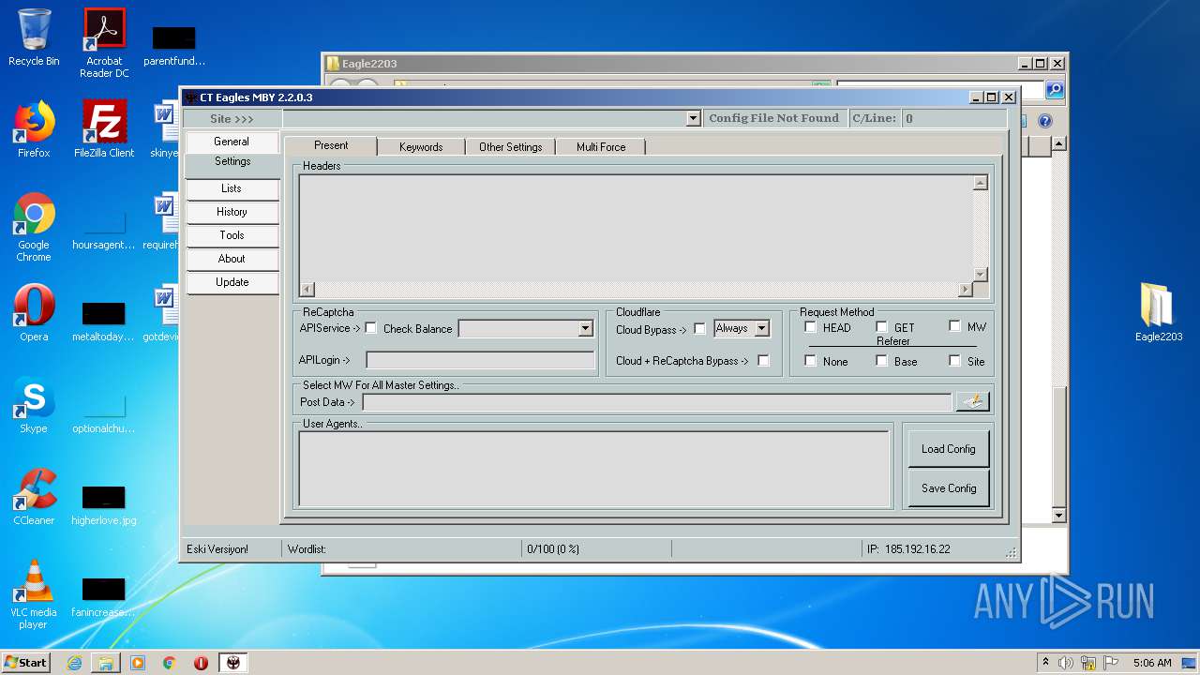Click the Post Data edit icon button
Viewport: 1200px width, 675px height.
tap(972, 401)
